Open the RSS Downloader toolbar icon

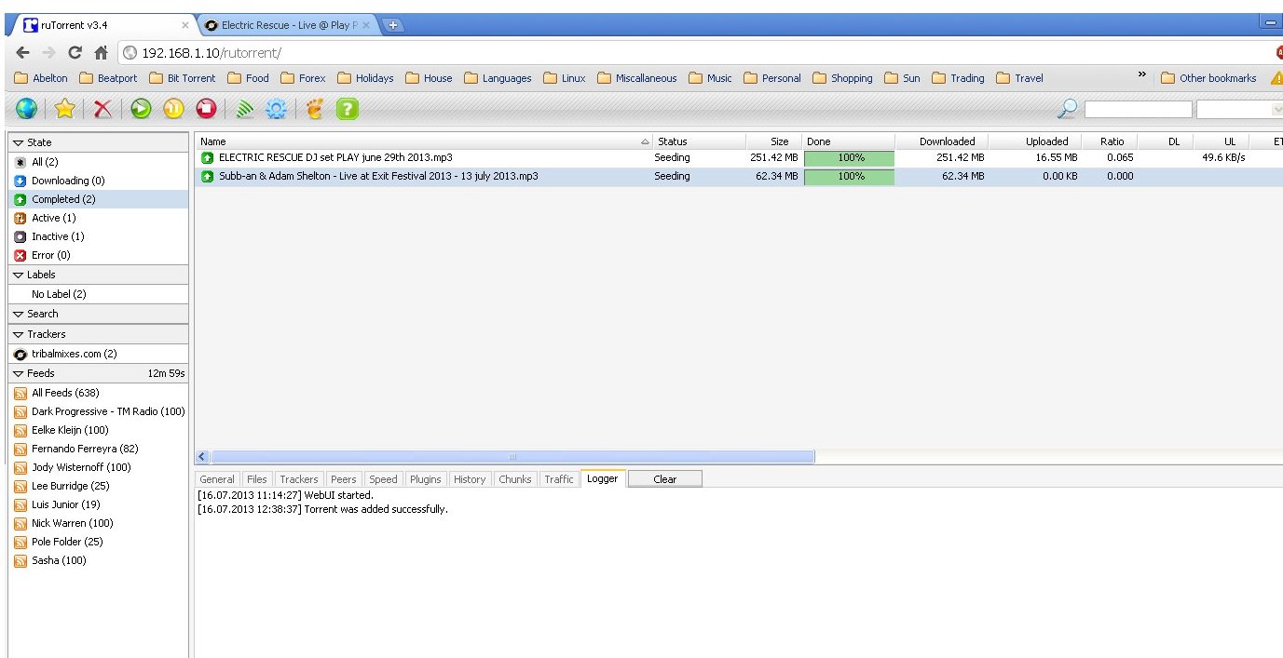pyautogui.click(x=244, y=110)
